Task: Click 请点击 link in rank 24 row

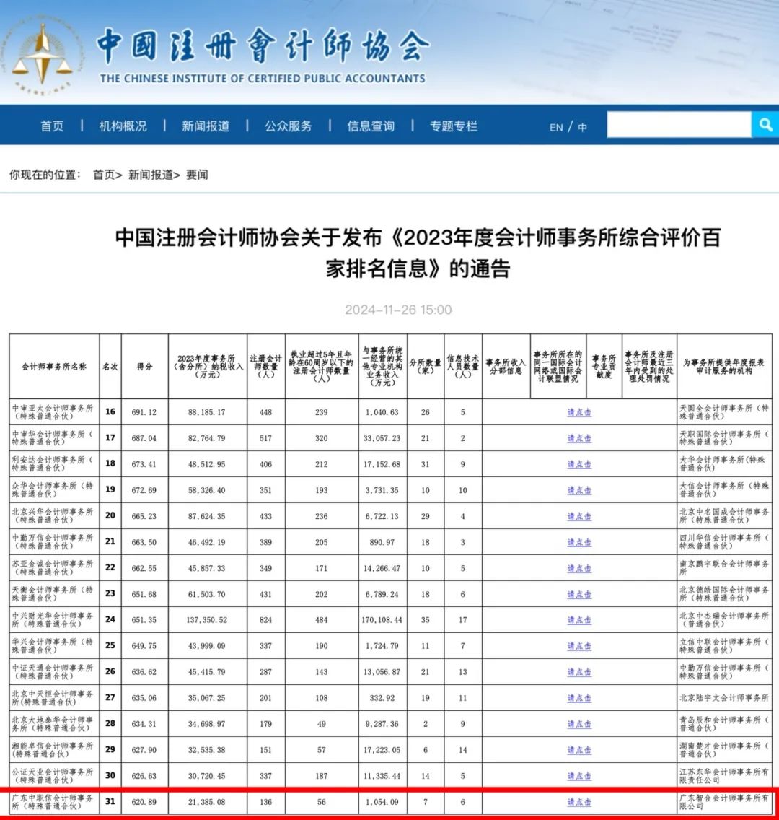Action: click(579, 620)
